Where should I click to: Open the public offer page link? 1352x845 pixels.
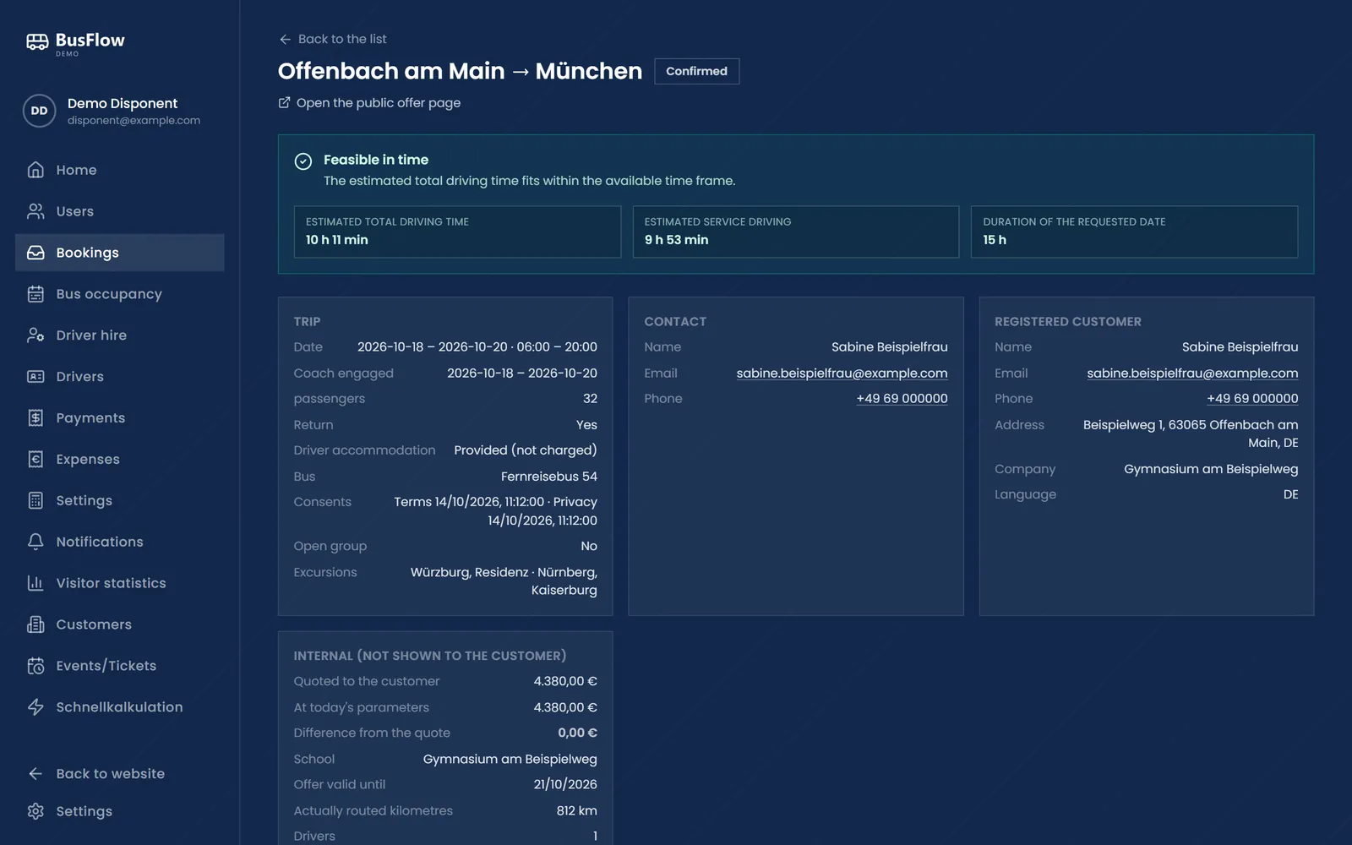coord(369,102)
